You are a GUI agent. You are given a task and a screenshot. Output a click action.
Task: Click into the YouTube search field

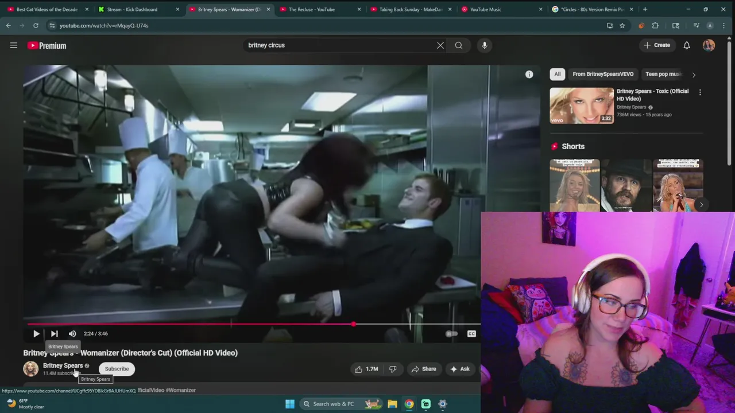click(339, 45)
